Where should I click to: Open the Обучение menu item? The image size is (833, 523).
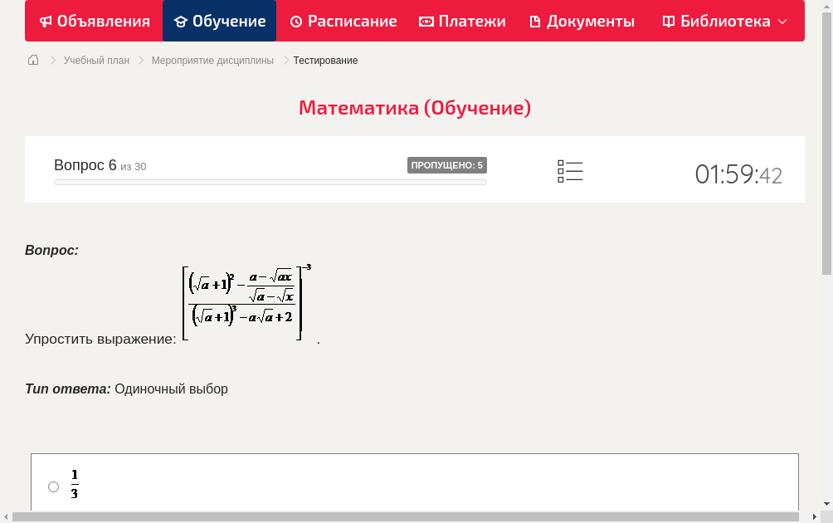(x=219, y=21)
